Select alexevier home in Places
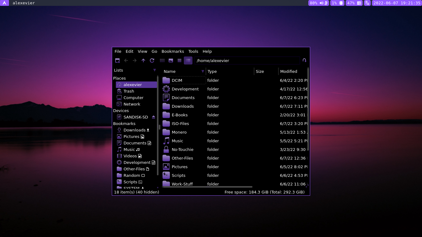Screen dimensions: 422x237 click(x=136, y=85)
